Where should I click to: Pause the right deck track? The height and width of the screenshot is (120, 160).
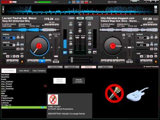coord(110,61)
